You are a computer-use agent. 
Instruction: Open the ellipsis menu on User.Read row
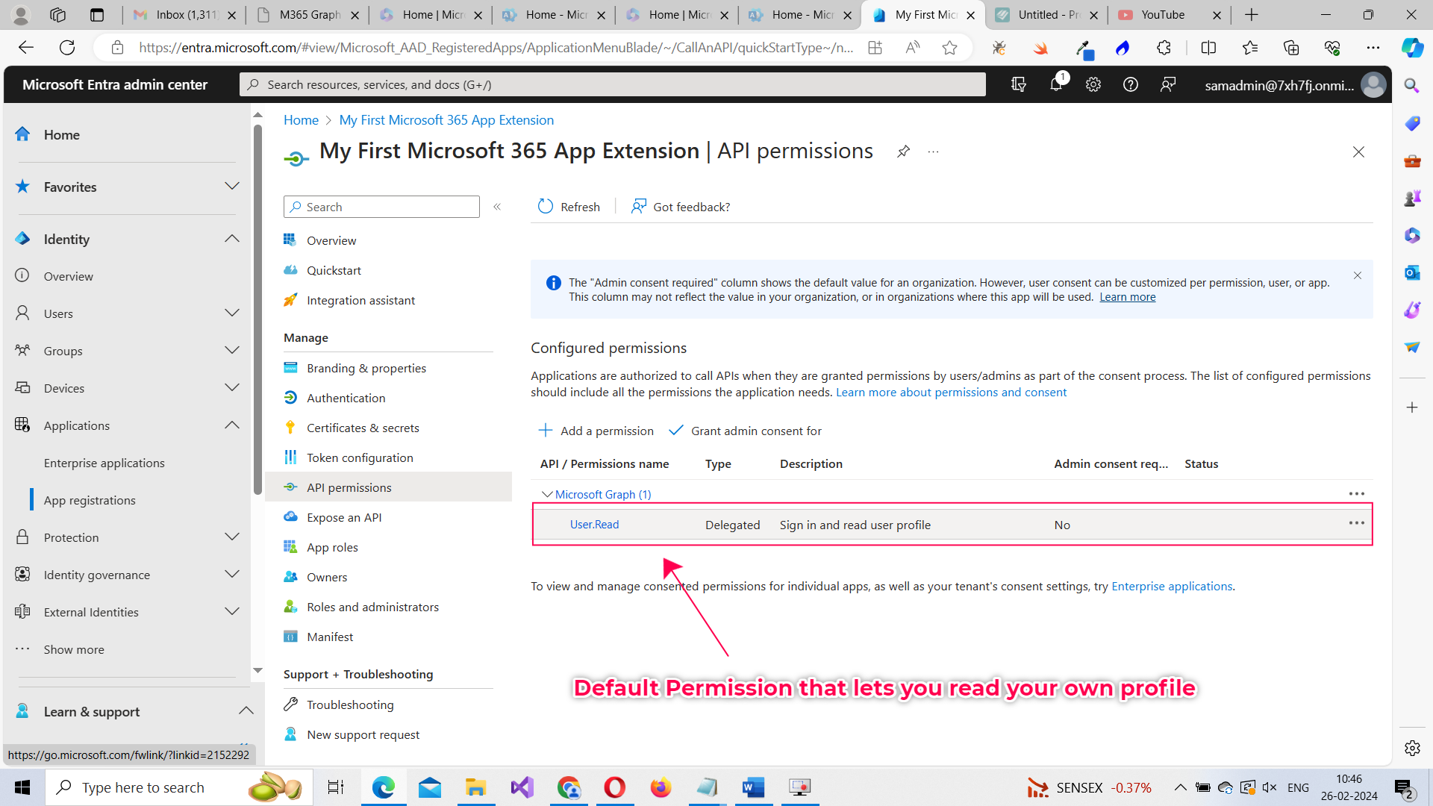(1356, 523)
